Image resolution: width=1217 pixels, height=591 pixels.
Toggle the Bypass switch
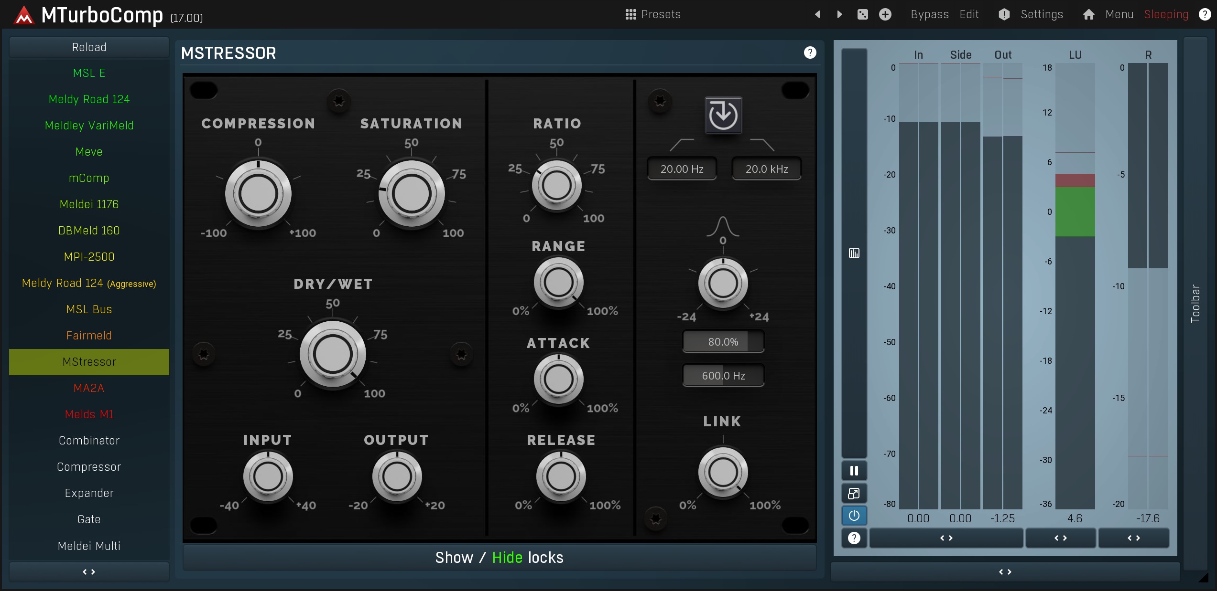929,14
